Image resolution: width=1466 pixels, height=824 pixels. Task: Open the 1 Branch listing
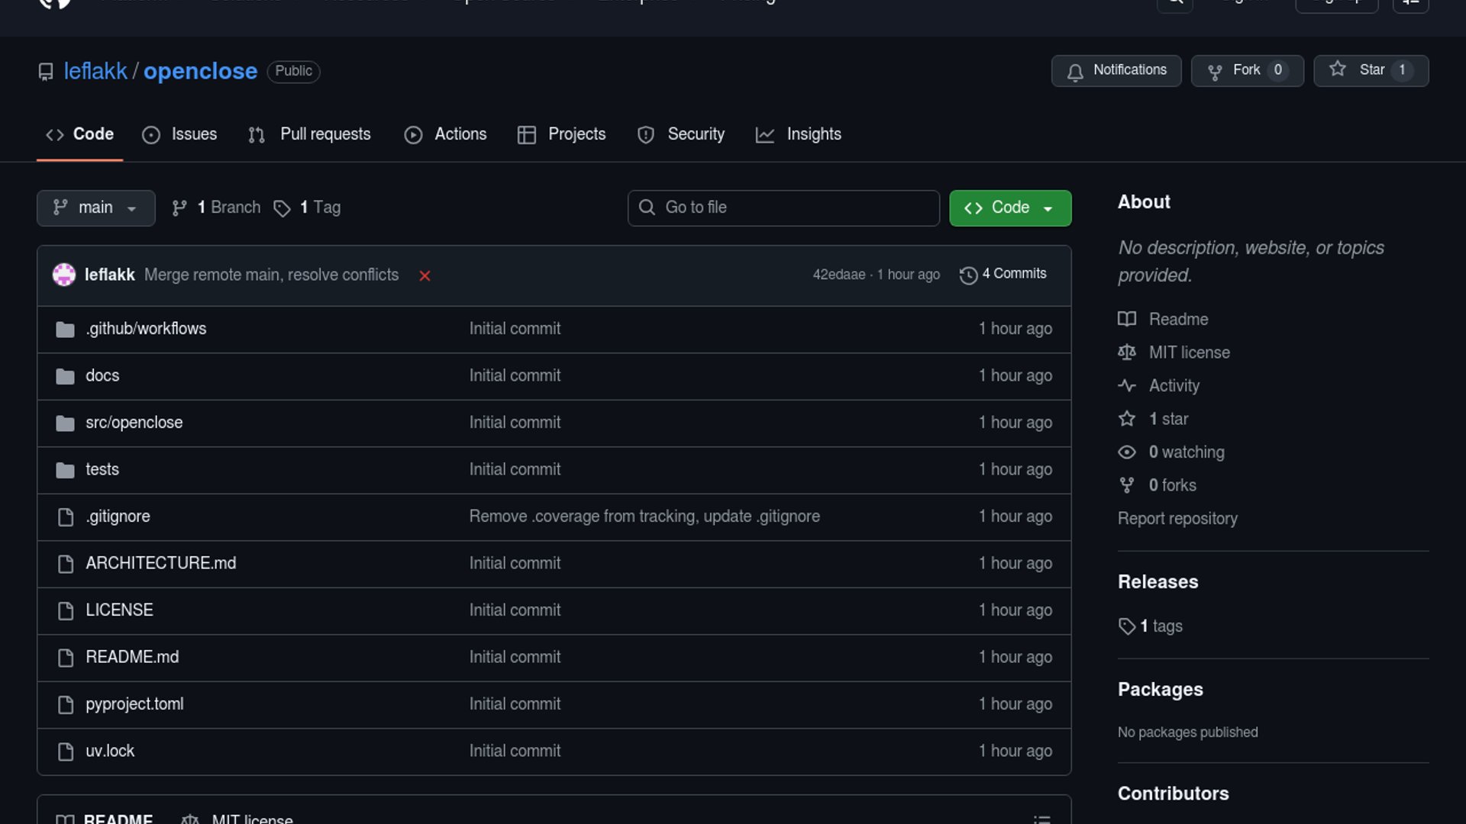(217, 208)
